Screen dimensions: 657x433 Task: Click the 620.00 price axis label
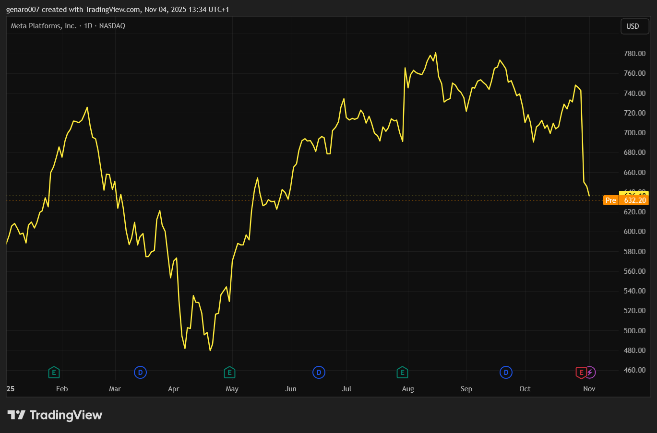(x=634, y=212)
